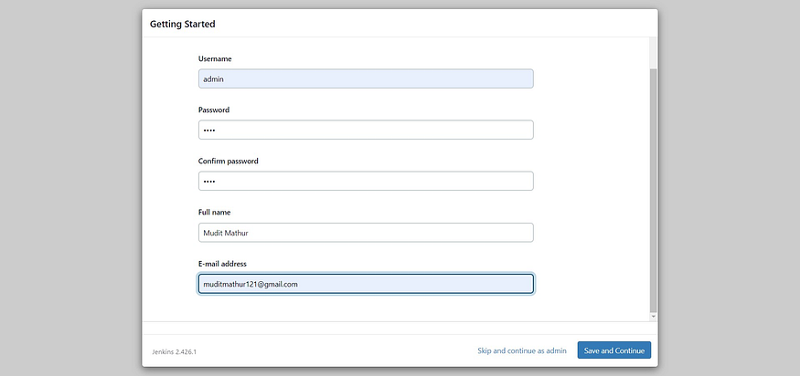Click into the Confirm password field
Image resolution: width=800 pixels, height=376 pixels.
[365, 182]
